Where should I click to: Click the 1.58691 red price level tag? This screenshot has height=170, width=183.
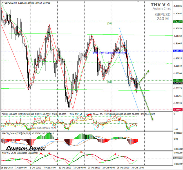click(177, 110)
